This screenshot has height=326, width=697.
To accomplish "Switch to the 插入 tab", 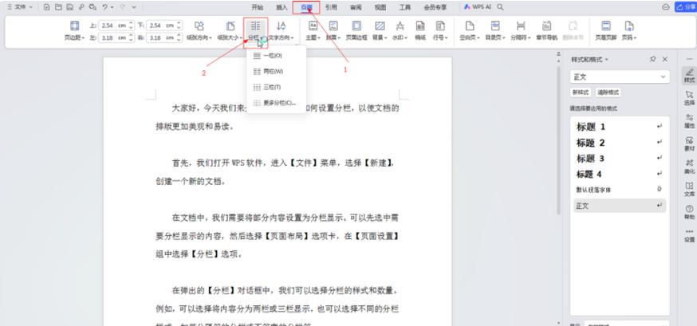I will [x=282, y=7].
